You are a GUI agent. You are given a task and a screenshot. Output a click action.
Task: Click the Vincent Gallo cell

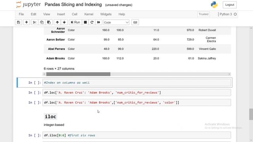pyautogui.click(x=207, y=49)
